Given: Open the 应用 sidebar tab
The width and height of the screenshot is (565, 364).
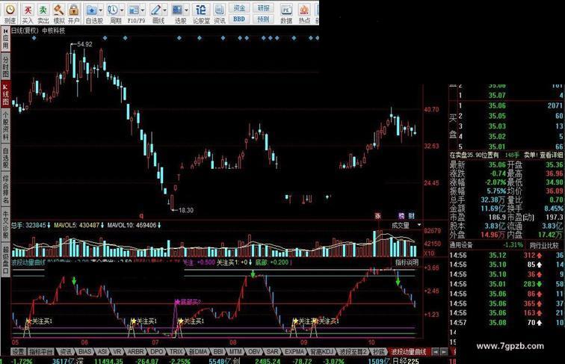Looking at the screenshot, I should [x=6, y=38].
